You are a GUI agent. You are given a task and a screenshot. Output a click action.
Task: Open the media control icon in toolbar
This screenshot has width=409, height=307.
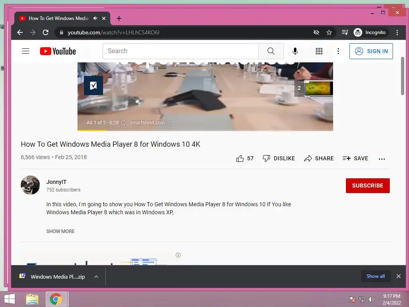click(345, 32)
